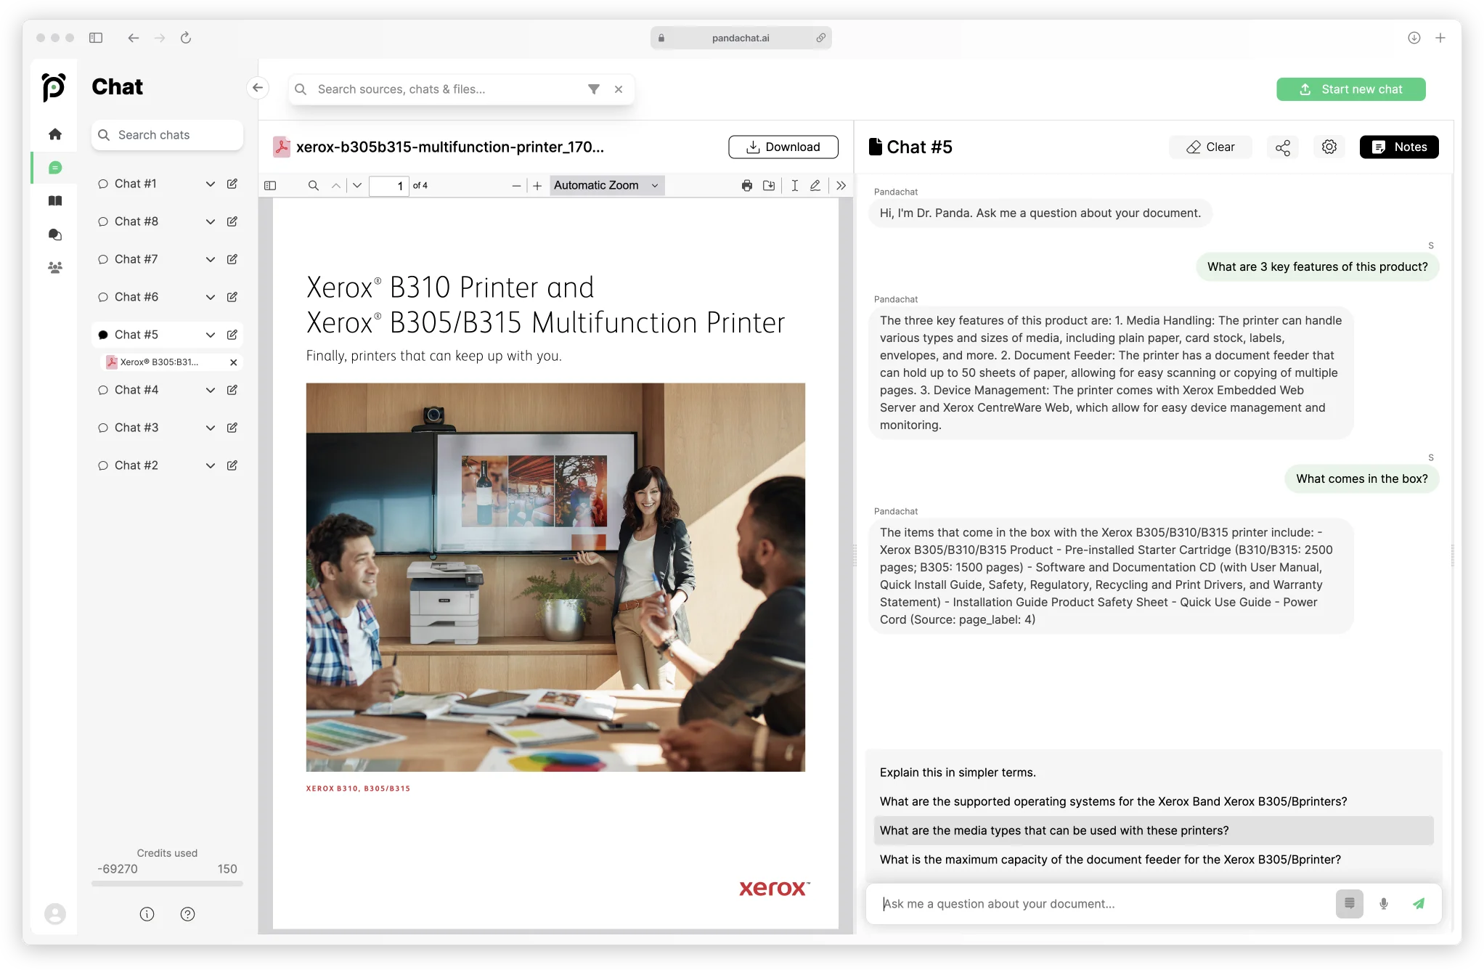Open the PDF tools overflow menu
This screenshot has width=1484, height=970.
click(x=841, y=186)
